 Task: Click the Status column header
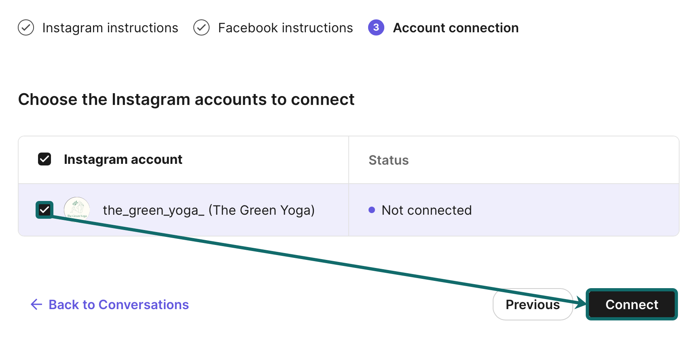click(x=388, y=160)
